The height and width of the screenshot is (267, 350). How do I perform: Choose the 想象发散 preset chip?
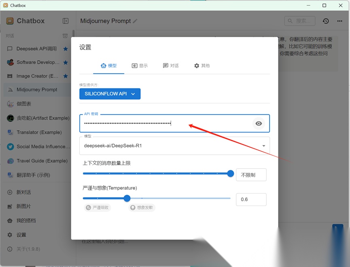[142, 208]
